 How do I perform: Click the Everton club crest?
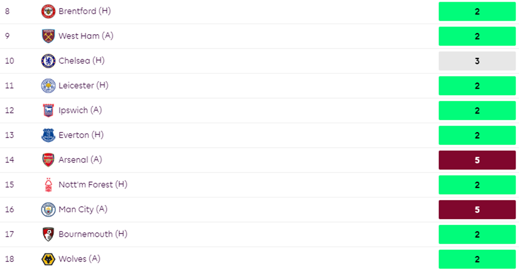49,135
